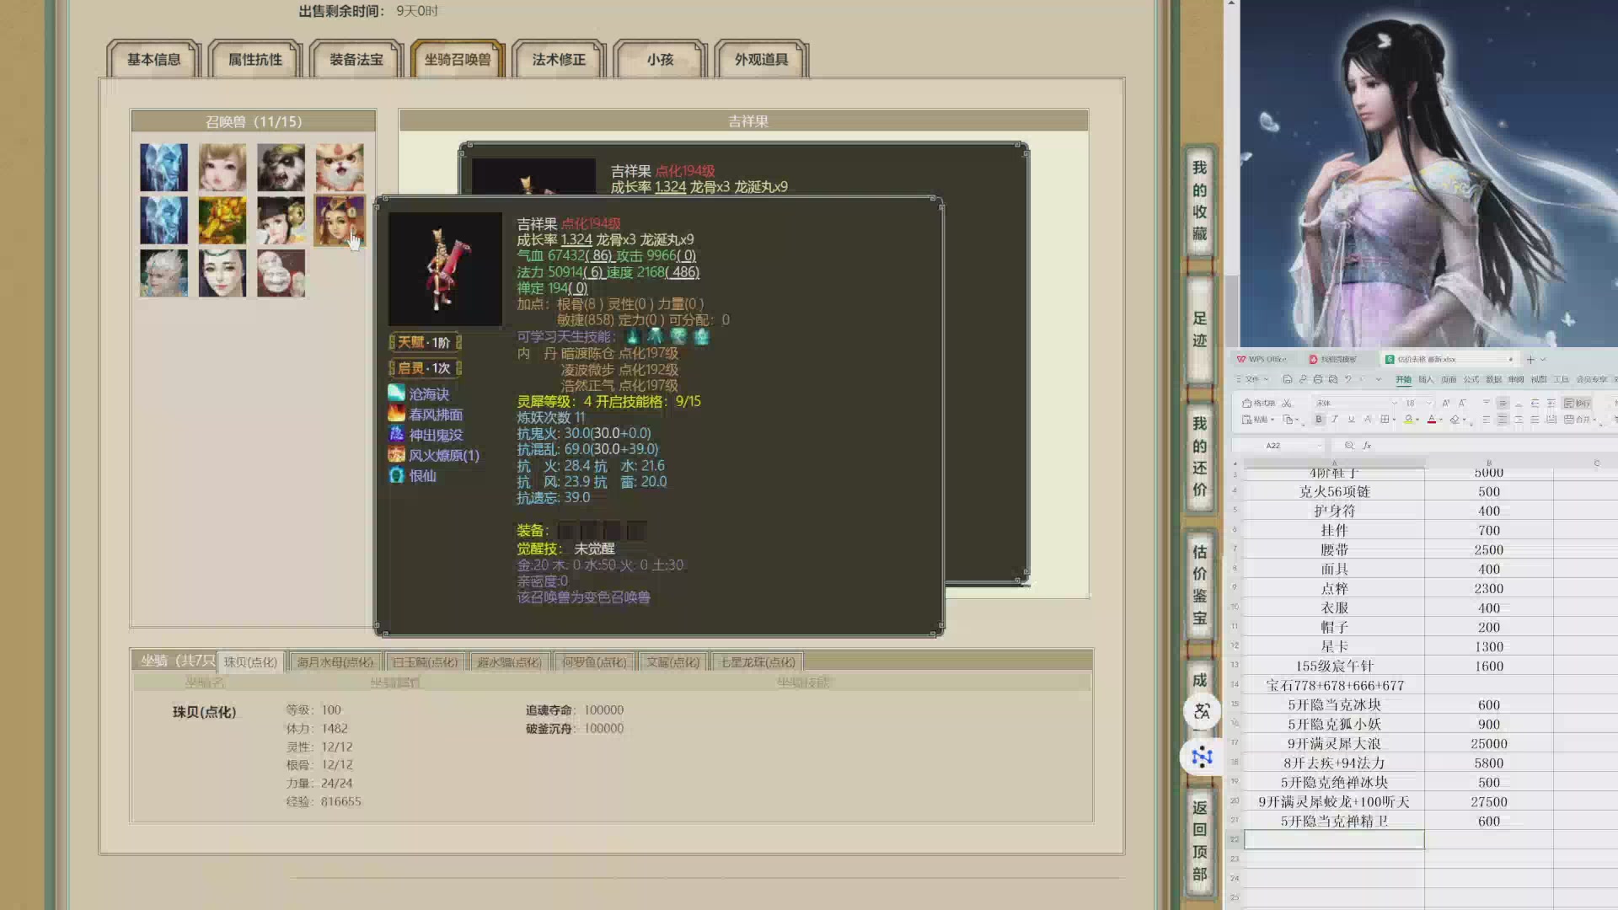Switch to the 外观道具 tab
This screenshot has height=910, width=1618.
click(x=761, y=59)
